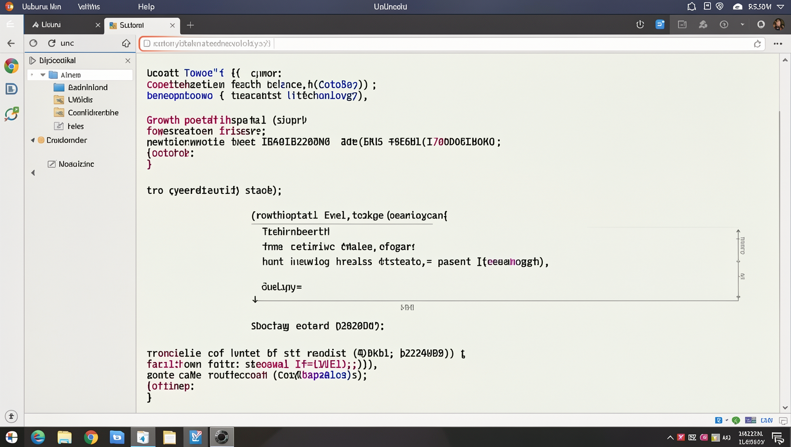Click the URL address bar field
791x447 pixels.
point(452,43)
